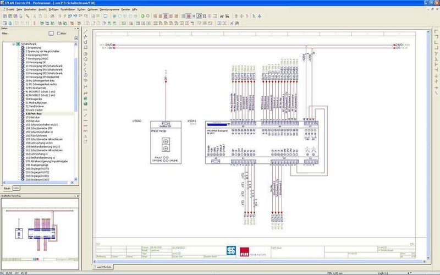Enable the Aktiv filter checkbox
Screen dimensions: 440x275
click(59, 34)
